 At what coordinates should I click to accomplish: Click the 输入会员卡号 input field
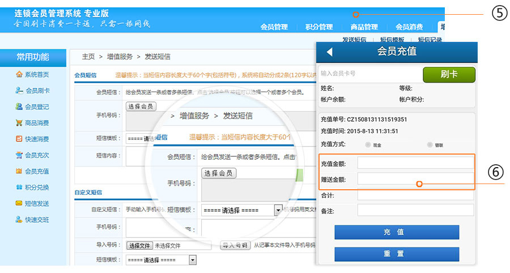[x=371, y=74]
